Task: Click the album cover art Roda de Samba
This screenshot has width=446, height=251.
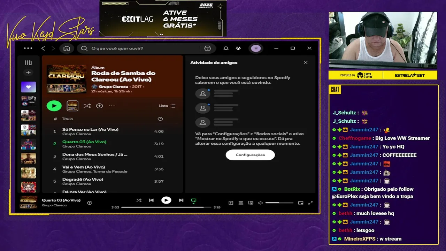Action: click(67, 79)
